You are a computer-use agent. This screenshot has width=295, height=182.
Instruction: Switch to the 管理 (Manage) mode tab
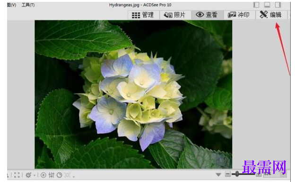pyautogui.click(x=144, y=15)
